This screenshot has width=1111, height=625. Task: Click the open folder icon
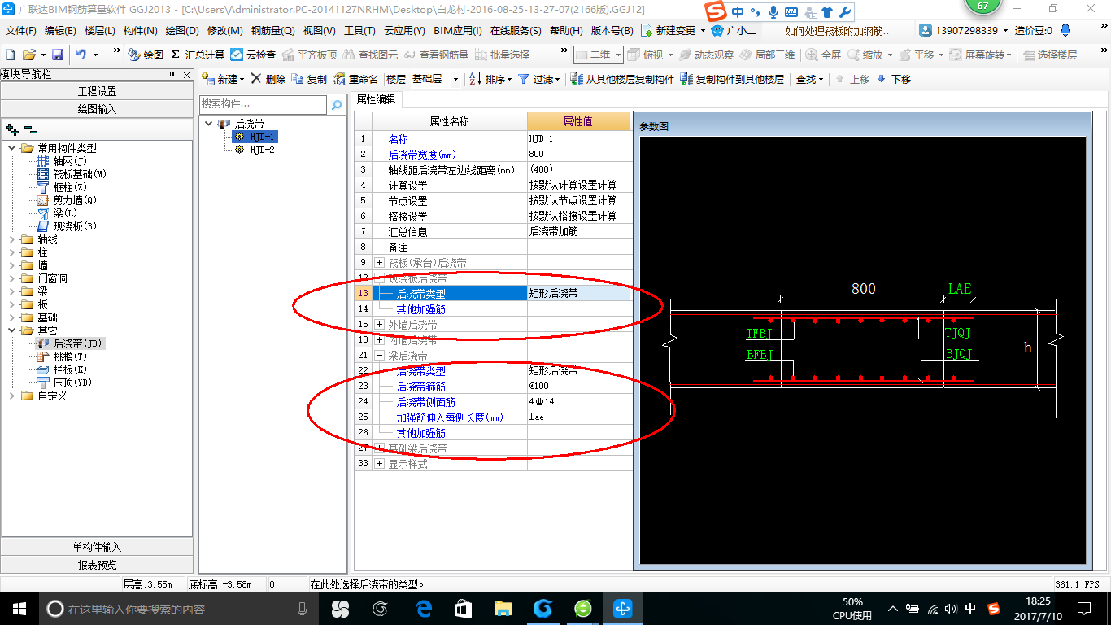[28, 55]
